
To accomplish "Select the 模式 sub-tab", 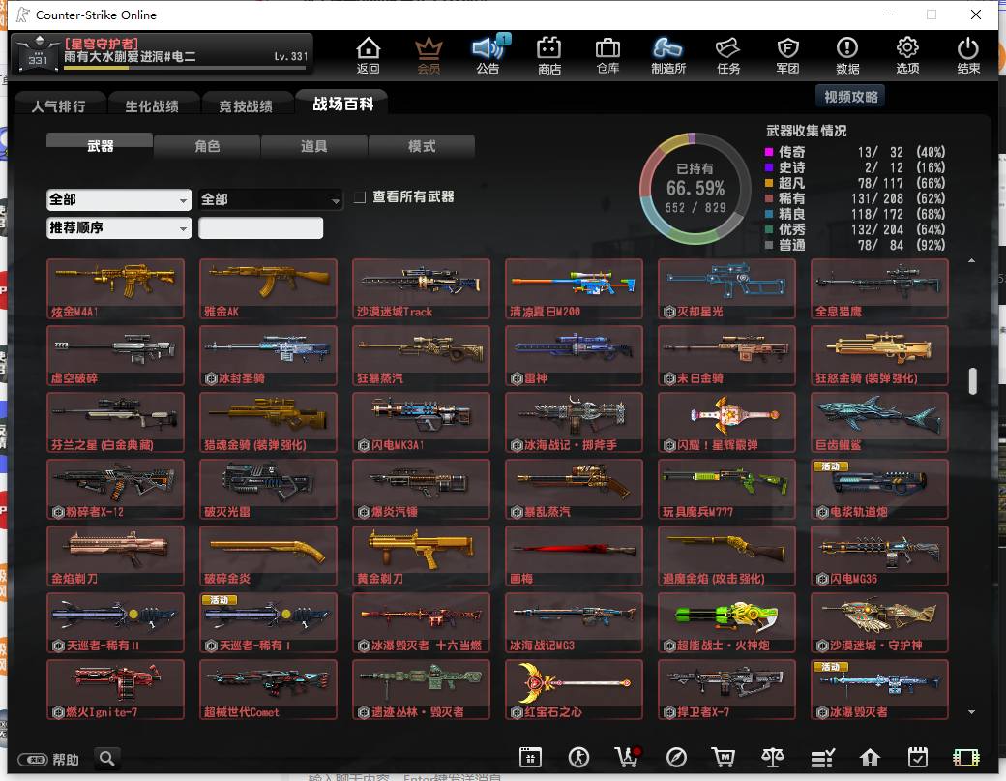I will [x=422, y=146].
